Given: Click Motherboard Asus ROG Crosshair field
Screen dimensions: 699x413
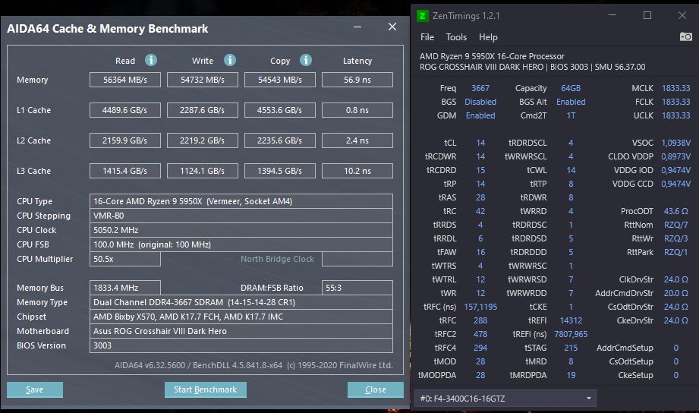Looking at the screenshot, I should [x=241, y=331].
